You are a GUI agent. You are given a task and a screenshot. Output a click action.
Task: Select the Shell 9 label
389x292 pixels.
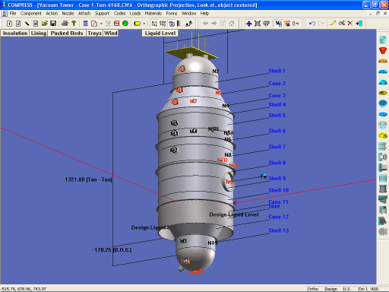point(277,178)
